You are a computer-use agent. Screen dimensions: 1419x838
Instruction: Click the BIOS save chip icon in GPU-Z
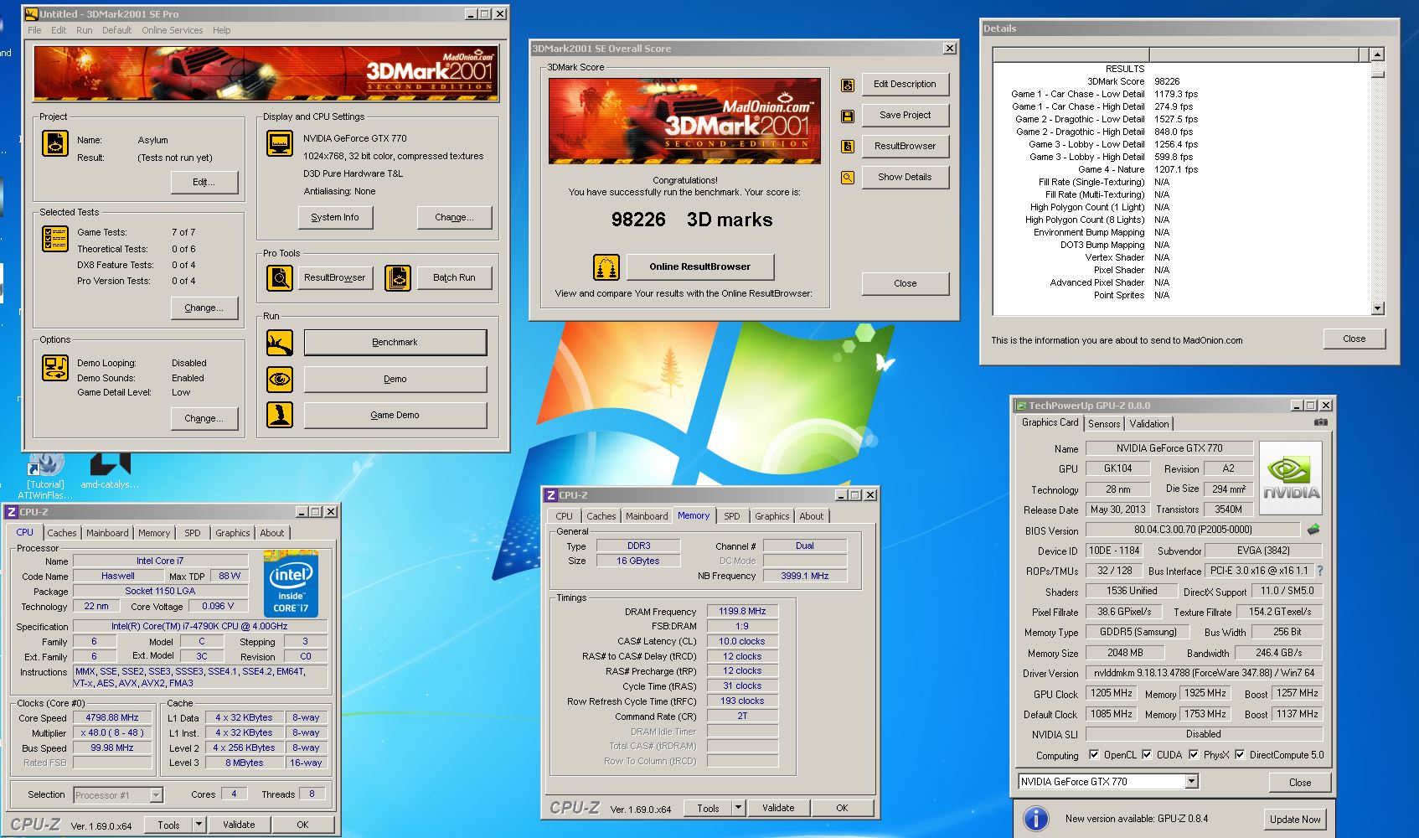(x=1313, y=530)
